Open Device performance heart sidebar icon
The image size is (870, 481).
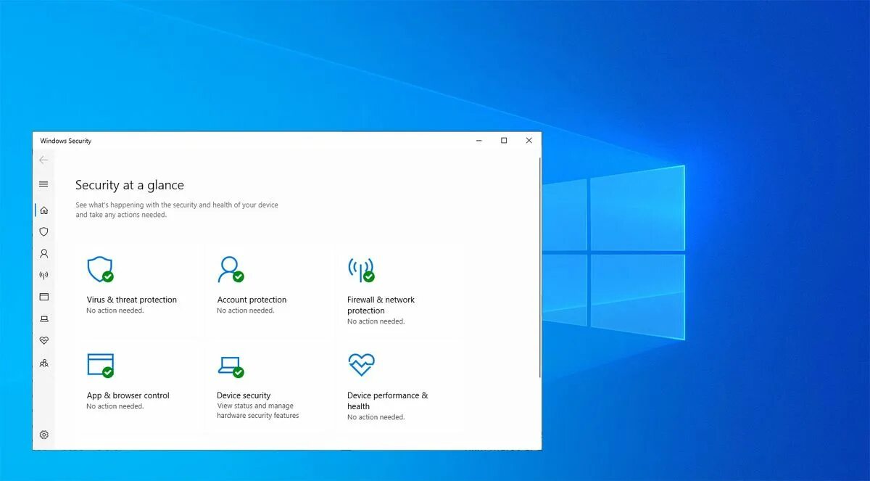[43, 340]
